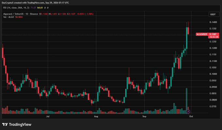
Task: Click the 0.1350 price axis label
Action: (213, 29)
